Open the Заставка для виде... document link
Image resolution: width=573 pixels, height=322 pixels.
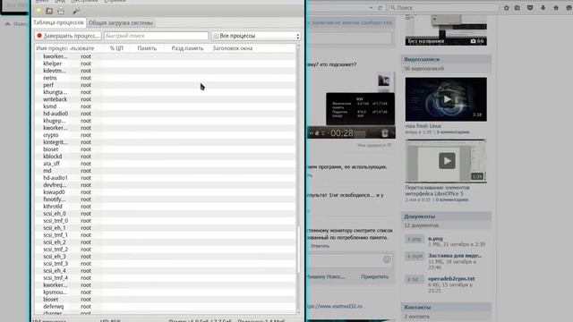click(x=455, y=256)
